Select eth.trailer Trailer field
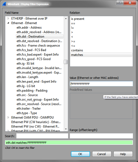This screenshot has height=162, width=138. [28, 109]
